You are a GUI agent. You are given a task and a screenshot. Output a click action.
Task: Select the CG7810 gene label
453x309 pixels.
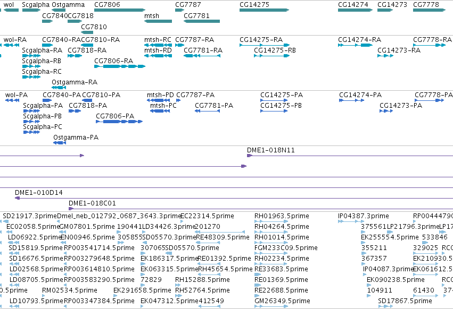point(94,27)
